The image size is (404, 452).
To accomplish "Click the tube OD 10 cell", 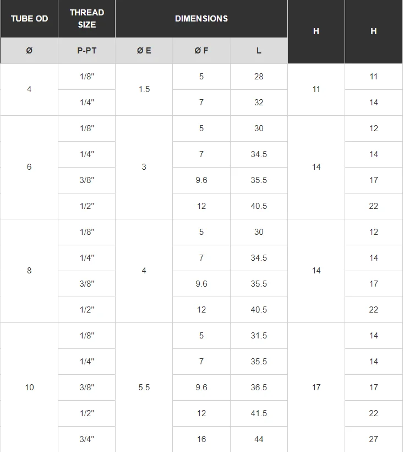I will click(29, 388).
